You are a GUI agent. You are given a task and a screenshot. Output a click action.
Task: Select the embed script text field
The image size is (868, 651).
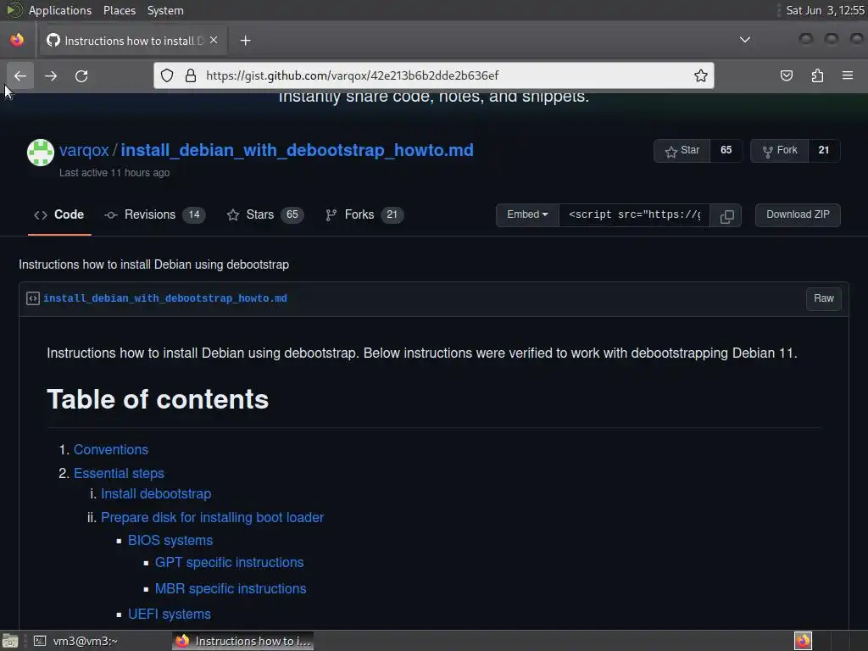click(x=634, y=215)
